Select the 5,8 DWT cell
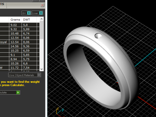Viewport: 156px width, 117px height. click(x=29, y=25)
